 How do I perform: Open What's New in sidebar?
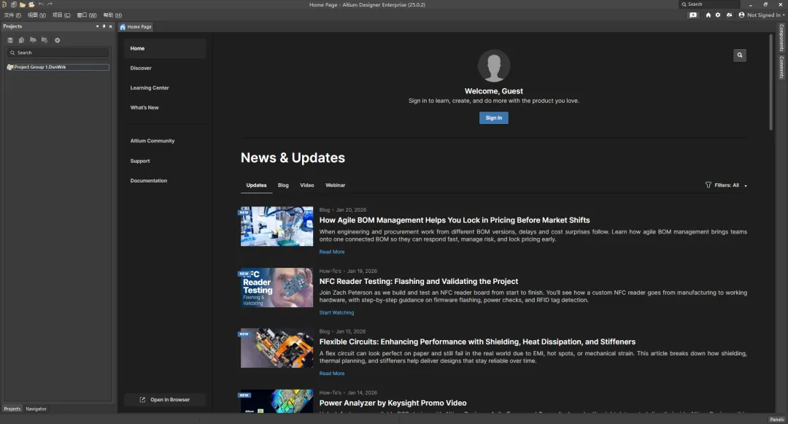144,107
